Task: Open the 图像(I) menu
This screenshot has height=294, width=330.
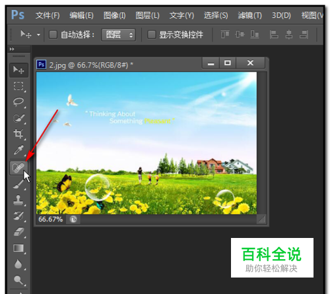Action: pos(114,15)
